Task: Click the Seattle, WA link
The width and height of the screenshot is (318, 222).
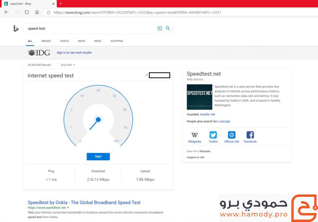Action: [x=208, y=114]
